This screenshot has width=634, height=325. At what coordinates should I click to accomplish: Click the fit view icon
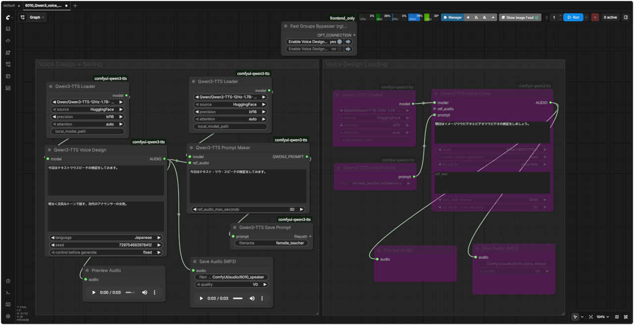coord(590,317)
